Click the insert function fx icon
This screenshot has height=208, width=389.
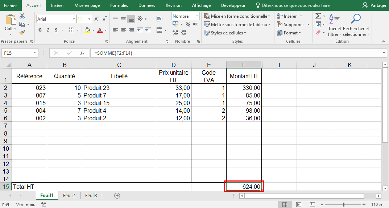pos(82,53)
